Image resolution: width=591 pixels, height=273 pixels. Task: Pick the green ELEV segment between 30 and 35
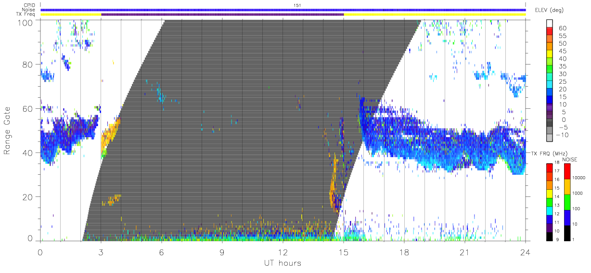(549, 70)
